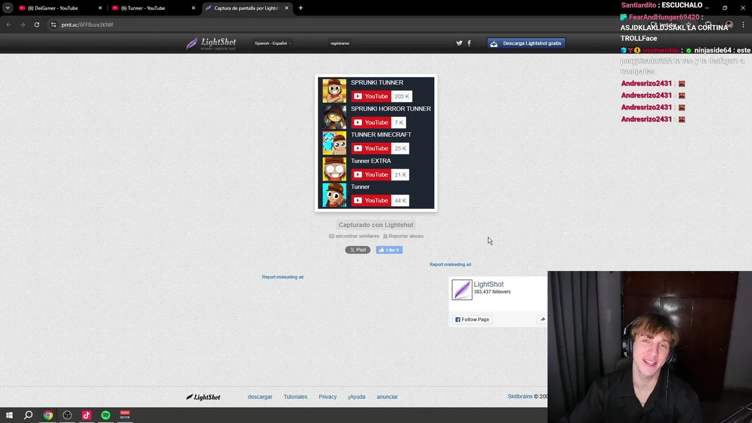Open LightShot Twitter page icon

[x=459, y=43]
